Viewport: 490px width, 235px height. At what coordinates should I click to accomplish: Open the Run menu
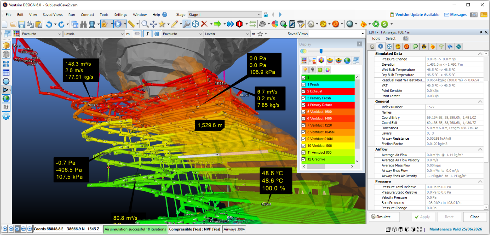click(x=72, y=15)
